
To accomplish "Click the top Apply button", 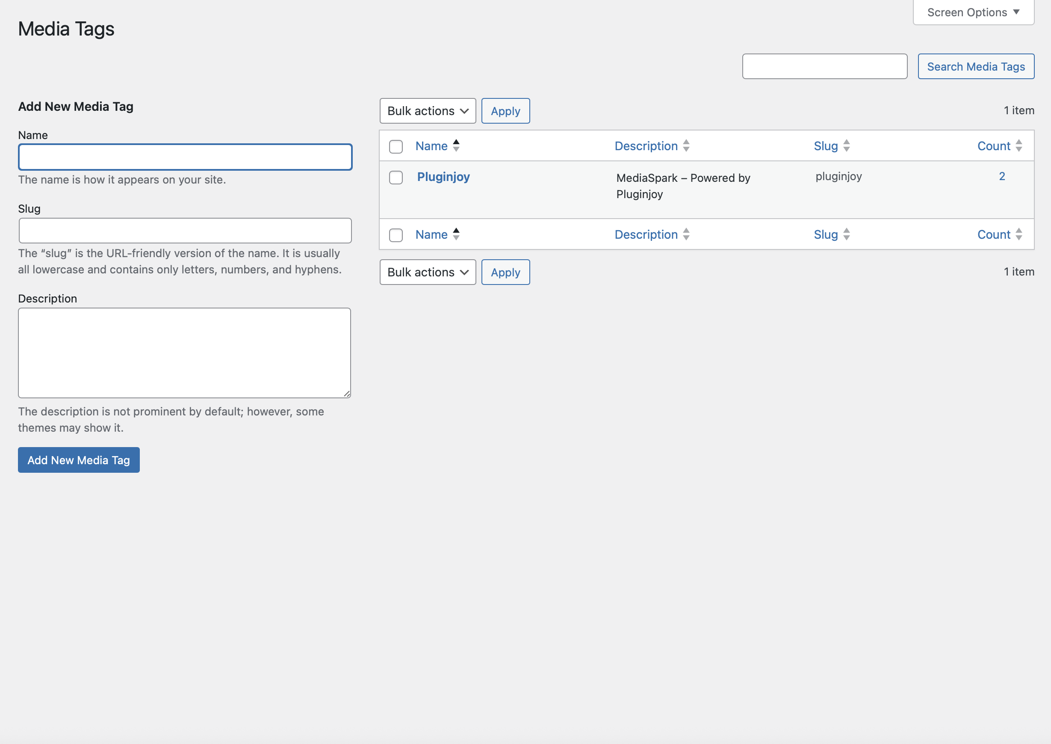I will [x=505, y=111].
